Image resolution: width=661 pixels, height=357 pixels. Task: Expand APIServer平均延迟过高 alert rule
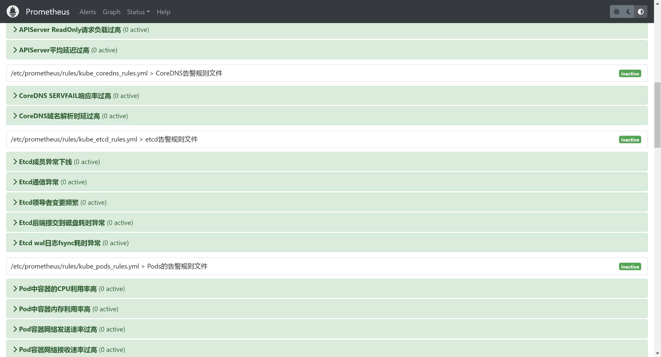54,50
